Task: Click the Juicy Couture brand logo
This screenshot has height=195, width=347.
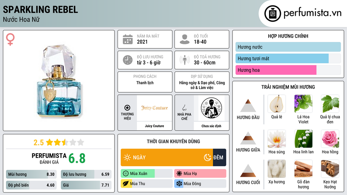Action: click(x=155, y=108)
